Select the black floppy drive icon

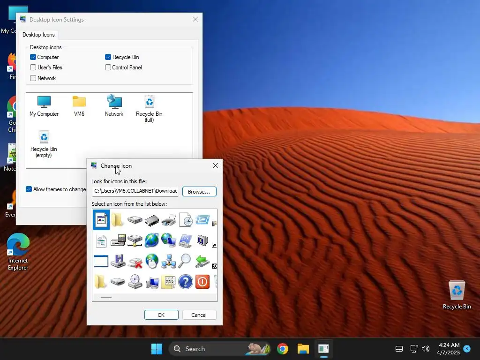tap(118, 240)
